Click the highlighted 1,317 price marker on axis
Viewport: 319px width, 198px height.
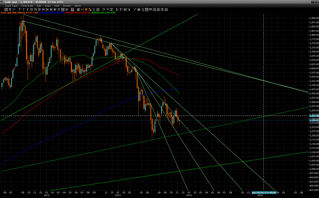313,116
